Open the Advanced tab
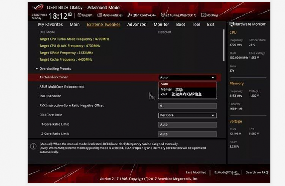 pos(137,25)
